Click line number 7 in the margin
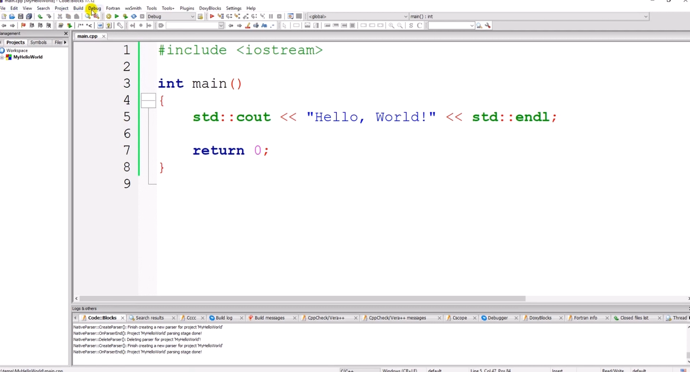Image resolution: width=690 pixels, height=372 pixels. point(127,150)
